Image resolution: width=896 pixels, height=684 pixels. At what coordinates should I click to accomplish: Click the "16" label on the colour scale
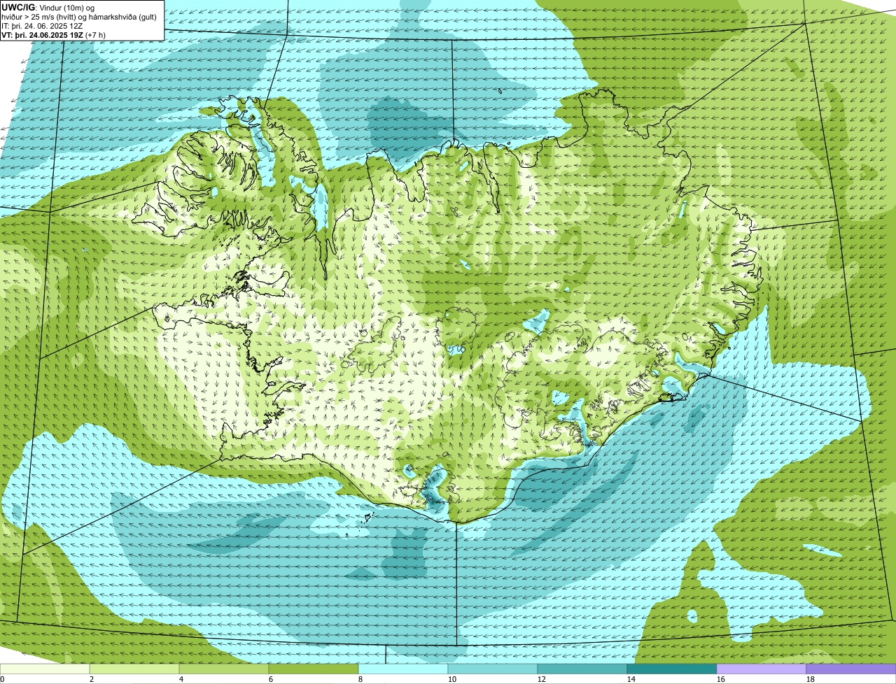coord(721,679)
